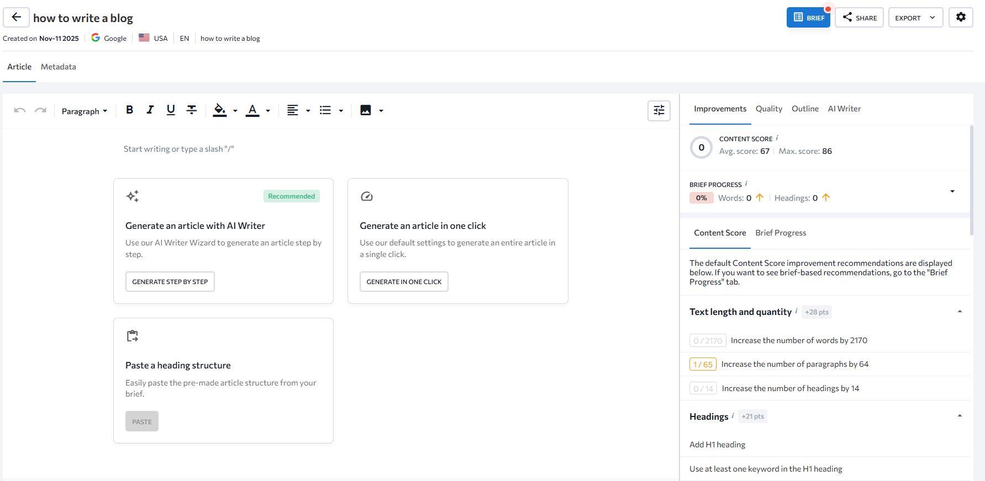The width and height of the screenshot is (985, 481).
Task: Click the Recommended badge
Action: click(x=292, y=196)
